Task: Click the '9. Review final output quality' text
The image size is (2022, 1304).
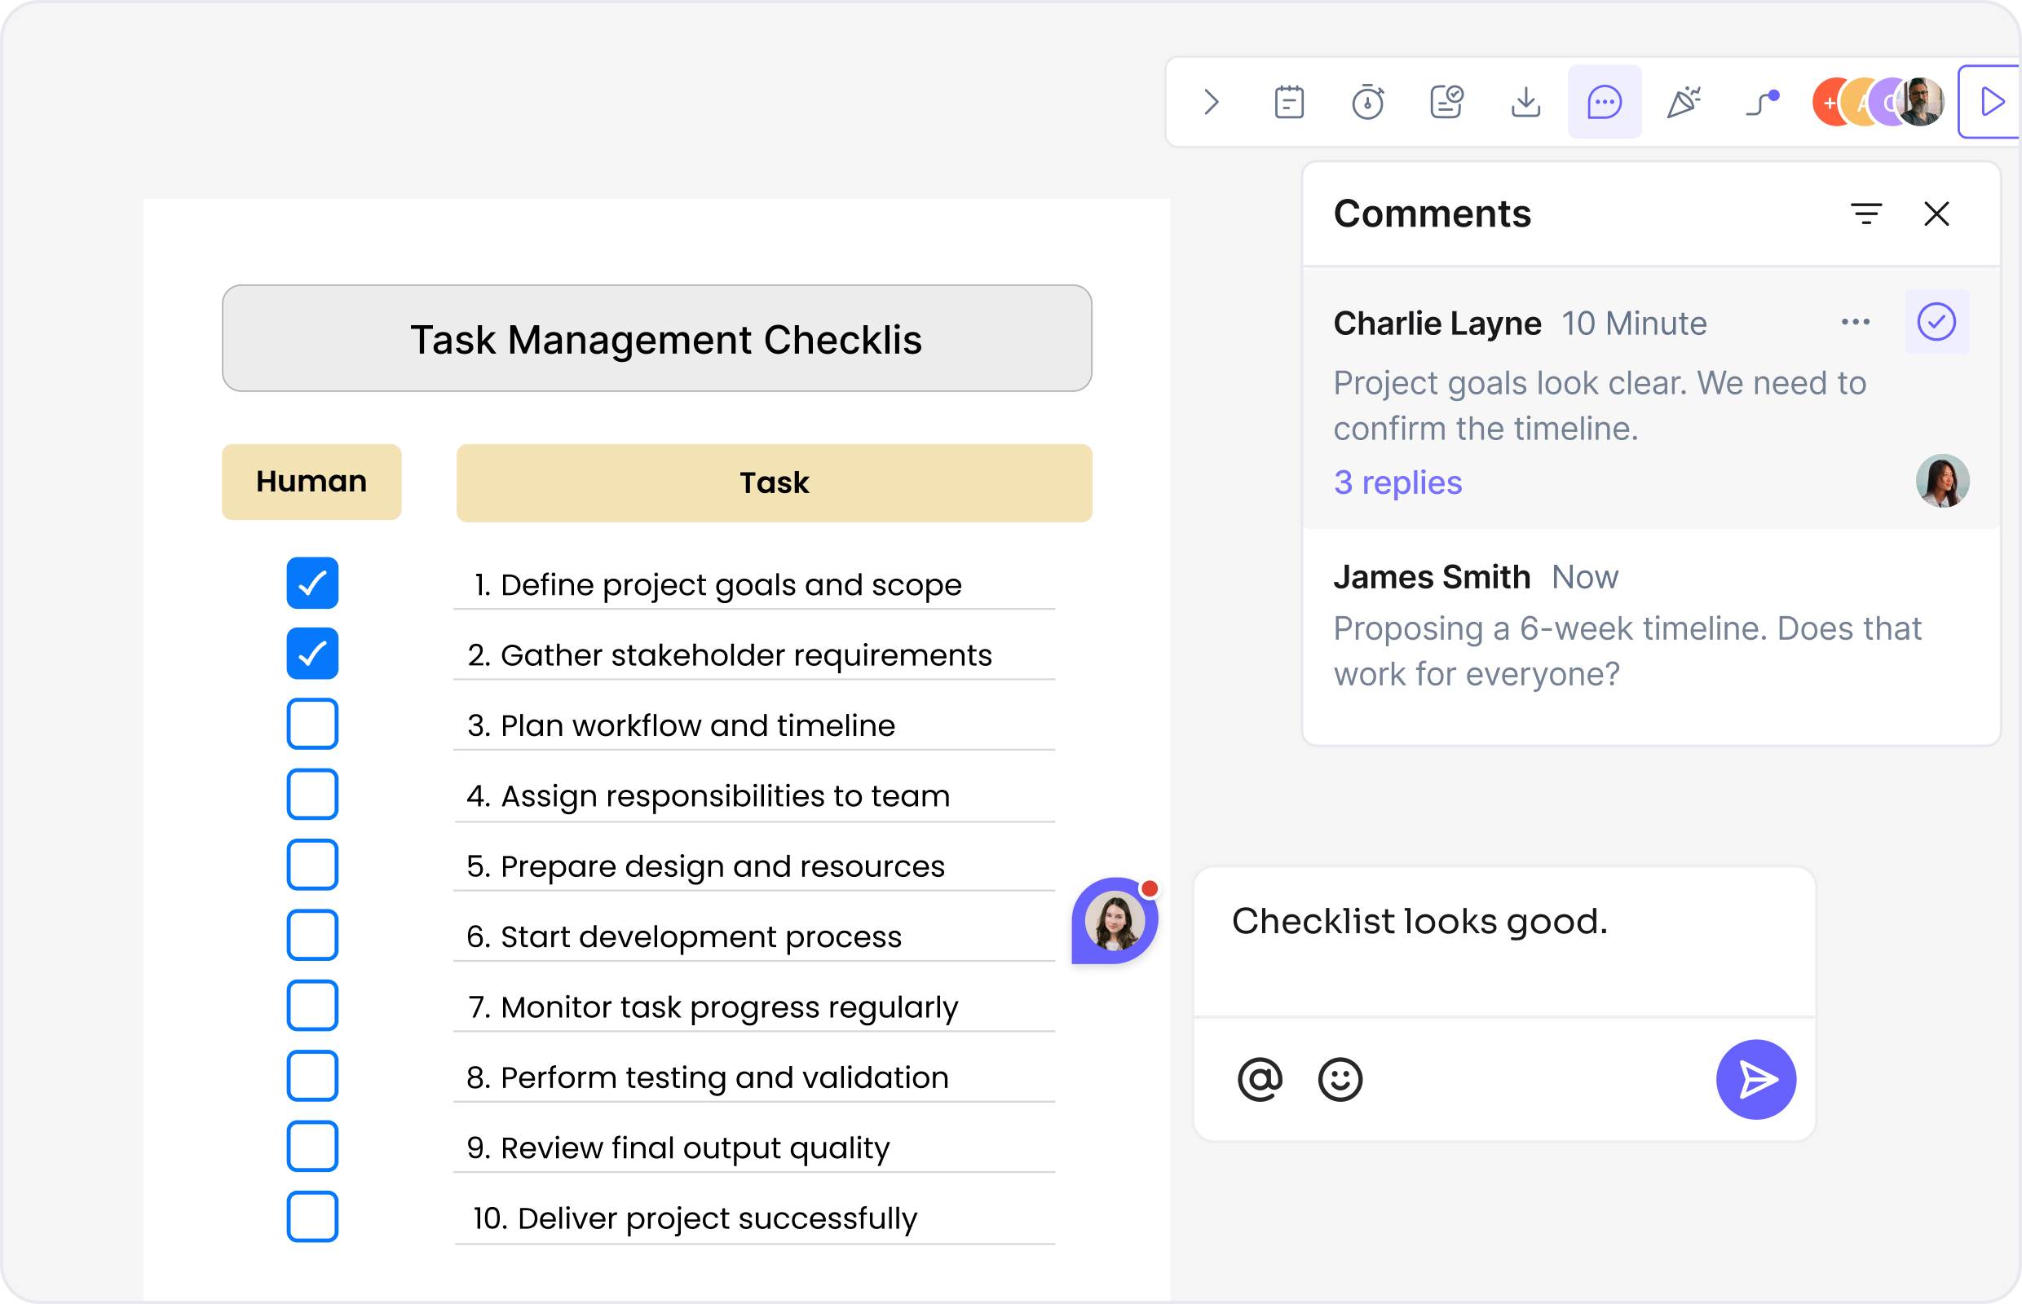Action: (678, 1148)
